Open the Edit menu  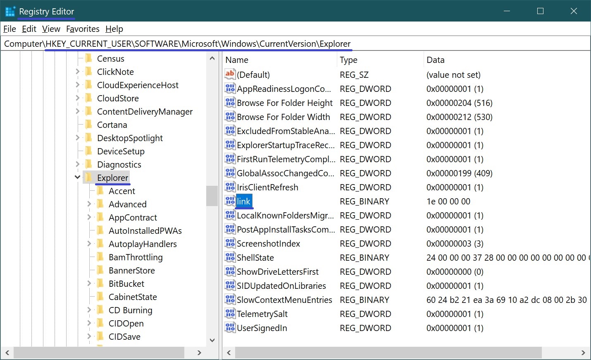click(29, 29)
